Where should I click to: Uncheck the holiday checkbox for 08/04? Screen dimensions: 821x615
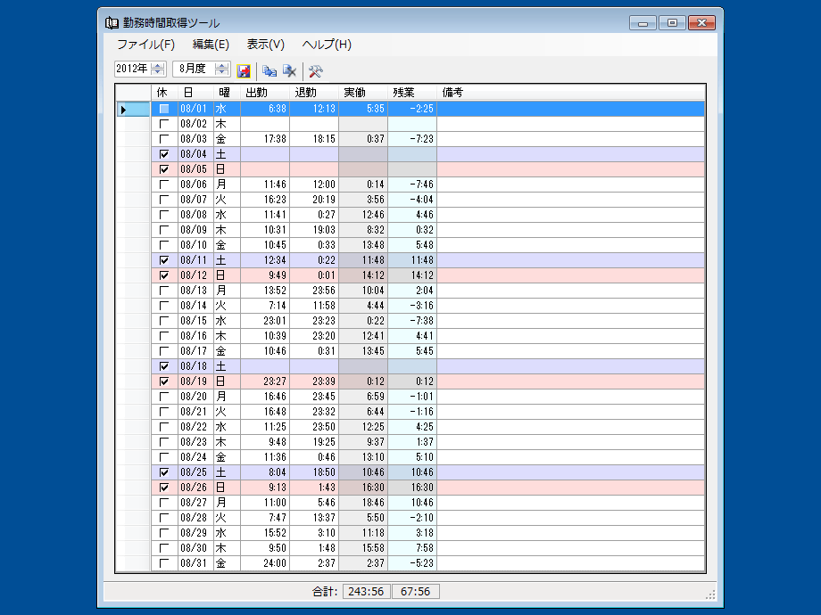[x=163, y=154]
